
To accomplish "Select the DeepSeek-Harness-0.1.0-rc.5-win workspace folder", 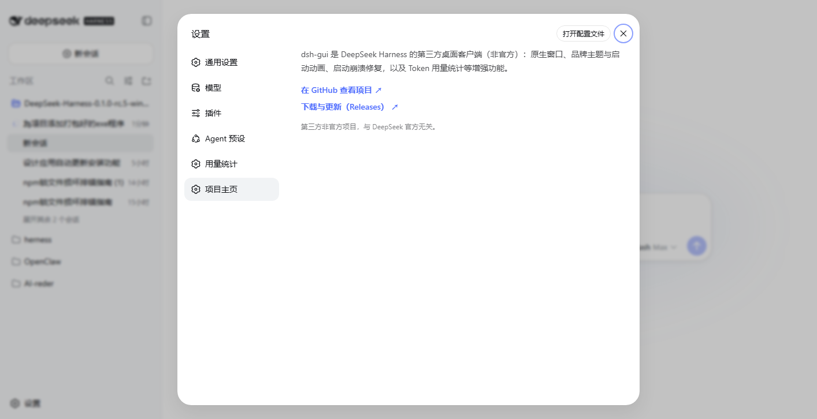I will [81, 103].
